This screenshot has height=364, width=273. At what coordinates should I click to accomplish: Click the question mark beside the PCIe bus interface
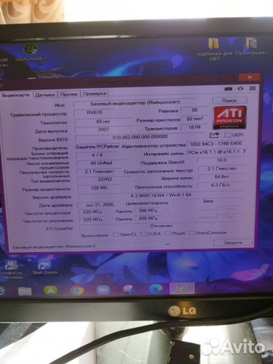[244, 152]
